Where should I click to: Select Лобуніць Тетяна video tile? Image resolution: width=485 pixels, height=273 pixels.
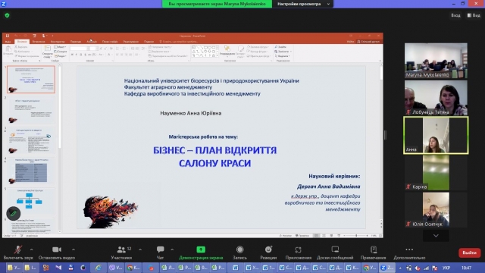coord(436,98)
